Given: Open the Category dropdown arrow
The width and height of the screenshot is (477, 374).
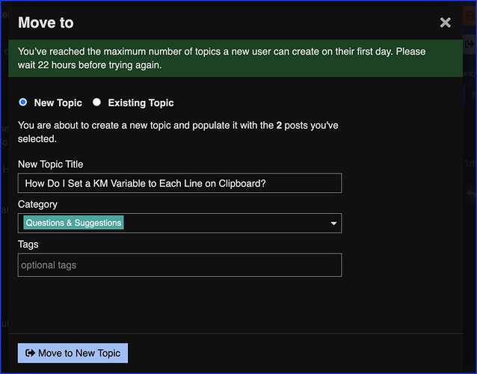Looking at the screenshot, I should click(x=333, y=224).
